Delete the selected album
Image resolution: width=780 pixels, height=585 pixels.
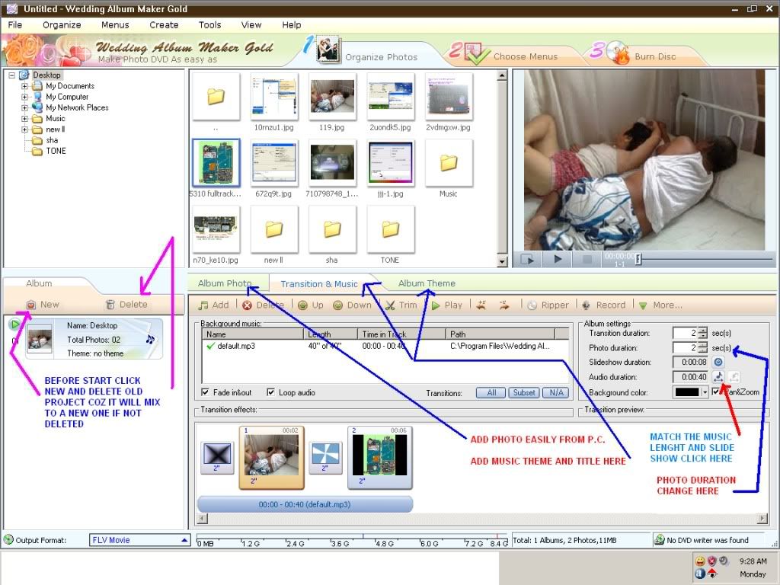127,305
